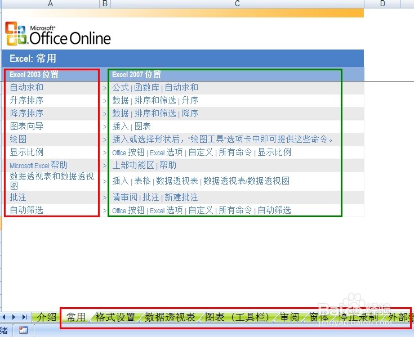This screenshot has height=337, width=414.
Task: Switch to the 常用 sheet tab
Action: 76,317
